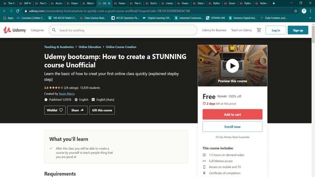
Task: Click the page vertical scrollbar
Action: (x=313, y=34)
